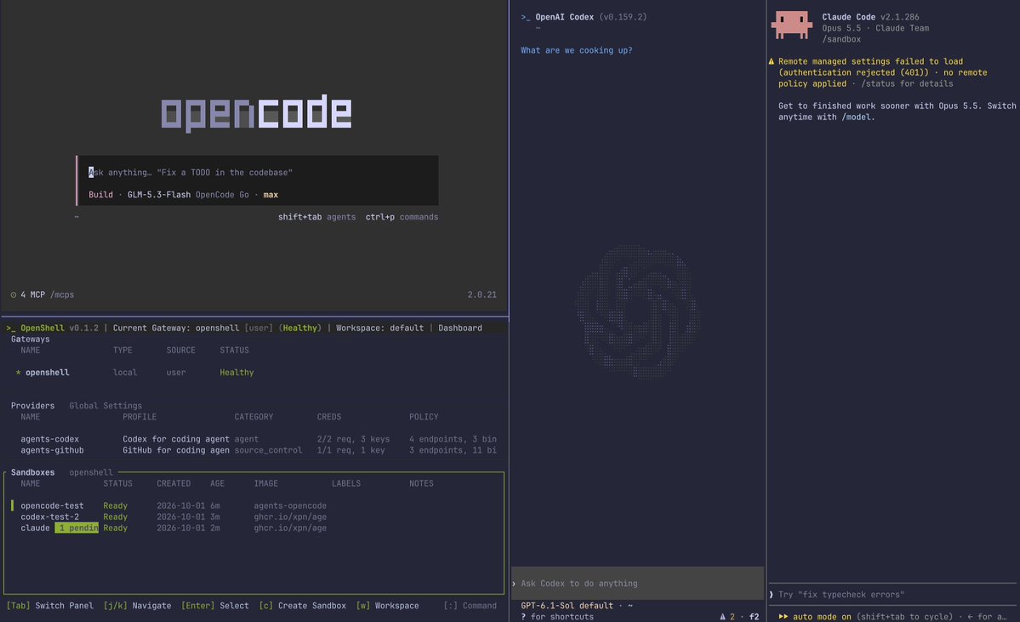The image size is (1020, 622).
Task: Click the "1 pending" badge on claude sandbox
Action: [77, 528]
